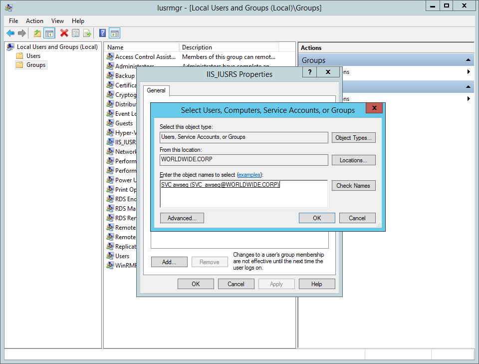Select the 'Users' group row in list
This screenshot has height=364, width=479.
point(122,256)
